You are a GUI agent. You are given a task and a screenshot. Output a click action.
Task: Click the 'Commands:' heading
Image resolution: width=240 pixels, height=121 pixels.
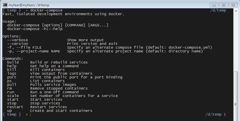pos(13,59)
